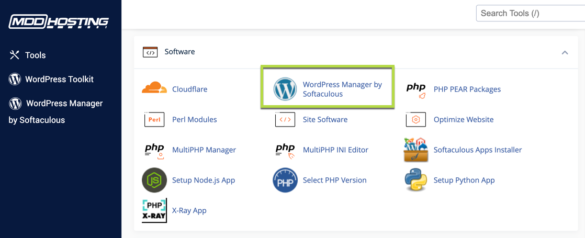
Task: Open WordPress Manager by Softaculous sidebar item
Action: coord(55,111)
